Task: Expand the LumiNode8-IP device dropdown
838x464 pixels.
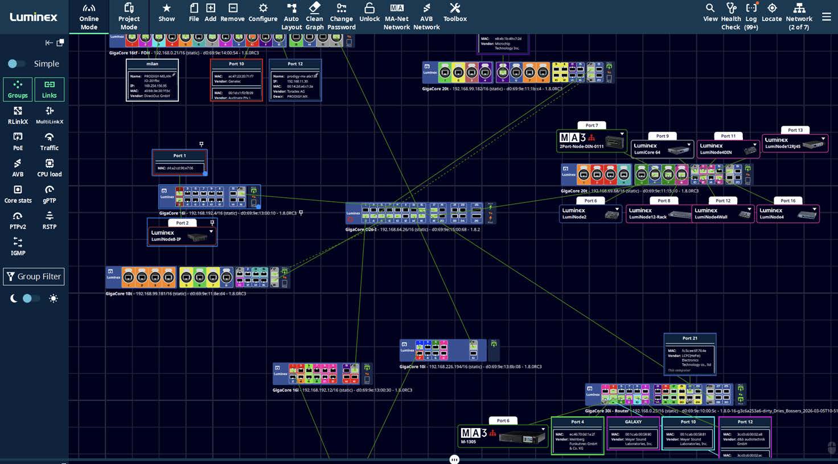Action: pyautogui.click(x=211, y=231)
